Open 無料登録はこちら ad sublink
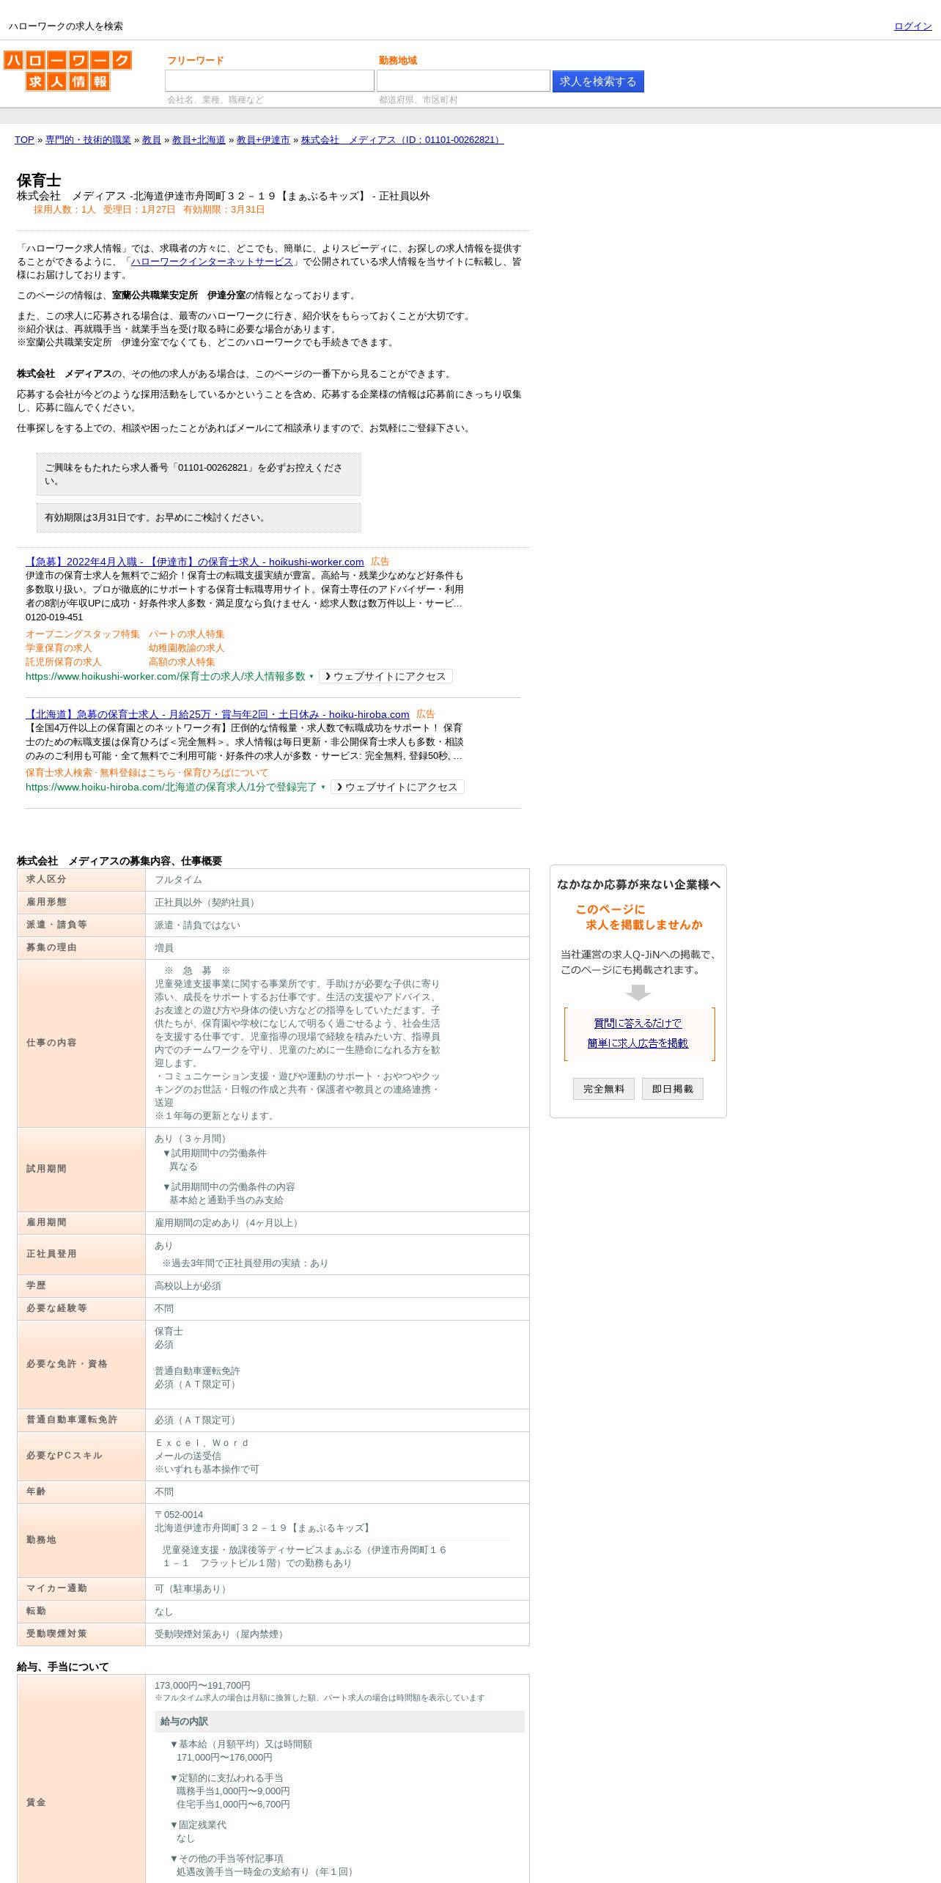Viewport: 941px width, 1883px height. (138, 773)
